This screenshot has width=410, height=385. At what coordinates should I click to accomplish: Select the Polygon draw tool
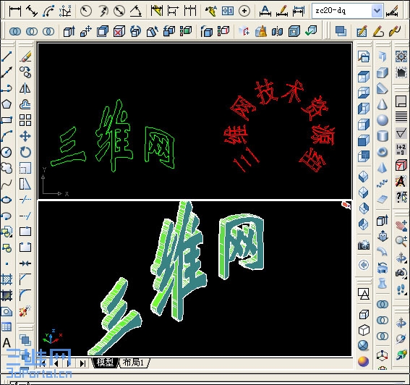7,104
